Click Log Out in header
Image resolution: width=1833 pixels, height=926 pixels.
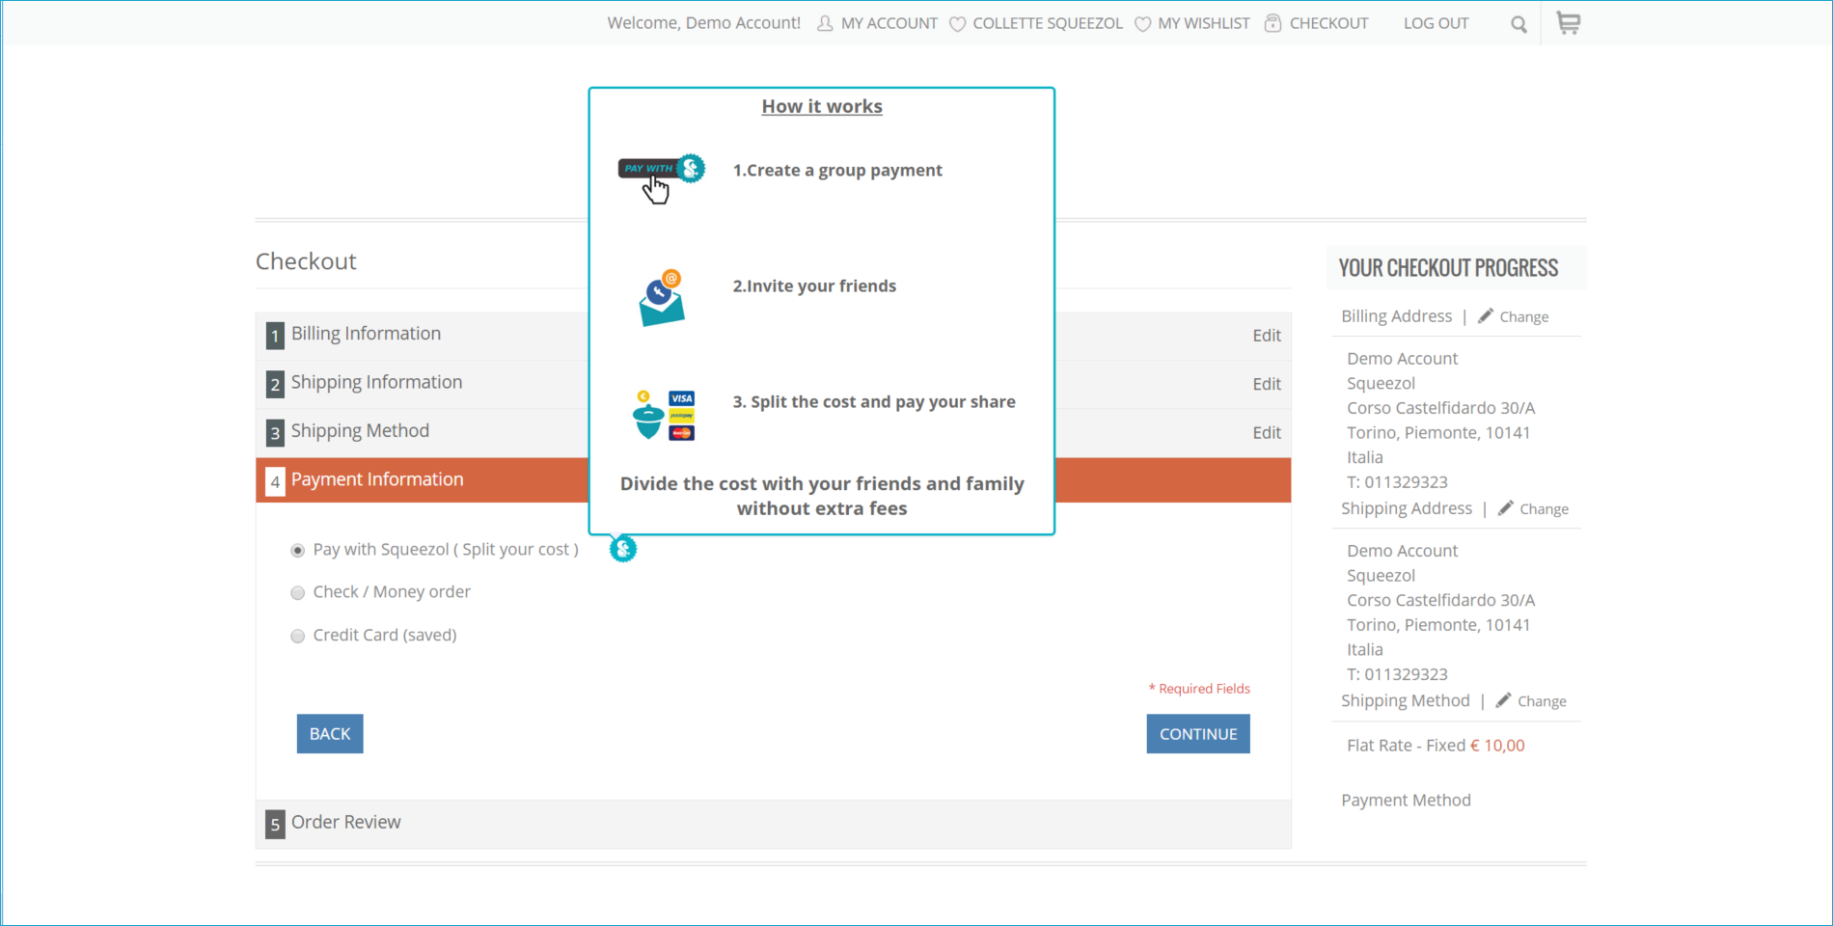coord(1436,23)
